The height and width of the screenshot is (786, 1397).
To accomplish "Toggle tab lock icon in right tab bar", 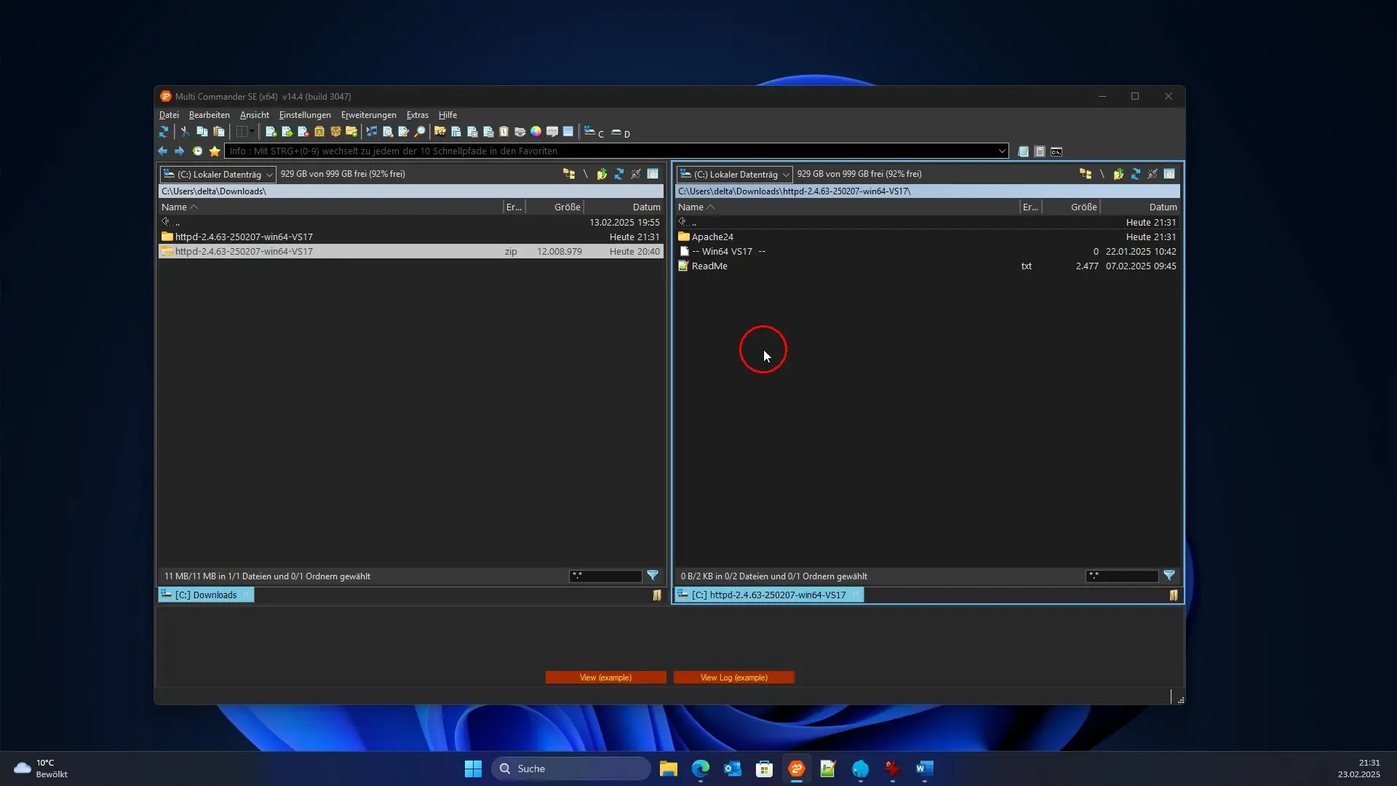I will tap(1174, 595).
